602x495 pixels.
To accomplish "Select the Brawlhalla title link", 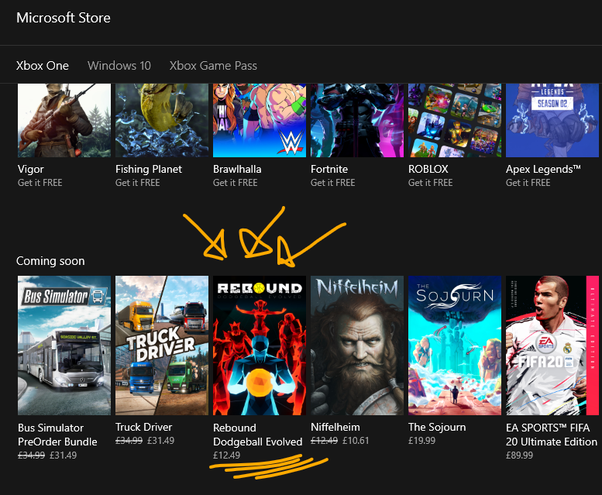I will pyautogui.click(x=237, y=169).
